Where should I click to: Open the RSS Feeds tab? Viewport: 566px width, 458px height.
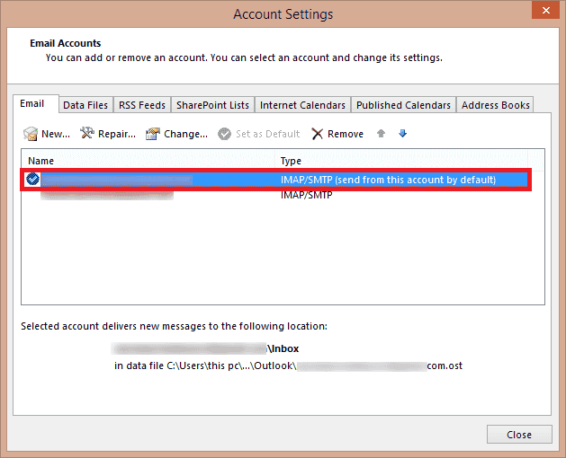pyautogui.click(x=142, y=105)
